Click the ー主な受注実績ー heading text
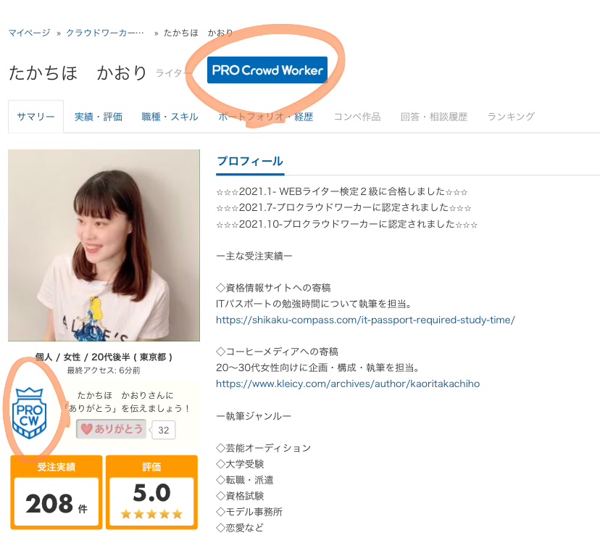This screenshot has height=543, width=600. coord(254,256)
